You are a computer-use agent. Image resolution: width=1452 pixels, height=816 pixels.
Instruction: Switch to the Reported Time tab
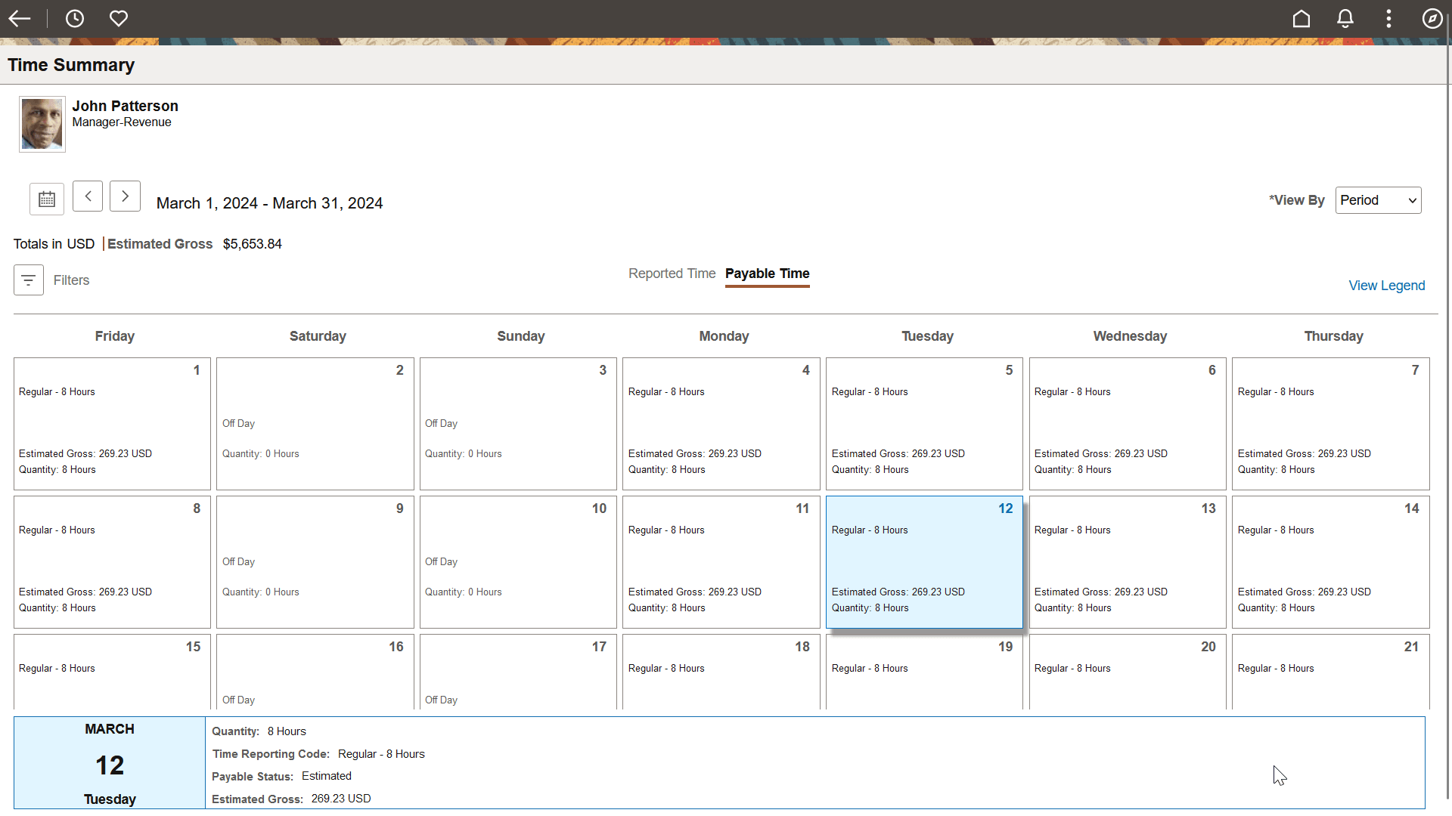pos(672,274)
